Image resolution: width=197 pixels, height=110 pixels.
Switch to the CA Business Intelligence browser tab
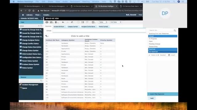pos(106,6)
